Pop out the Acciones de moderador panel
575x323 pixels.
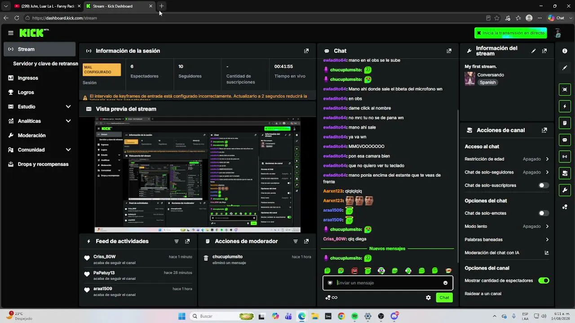pos(306,241)
